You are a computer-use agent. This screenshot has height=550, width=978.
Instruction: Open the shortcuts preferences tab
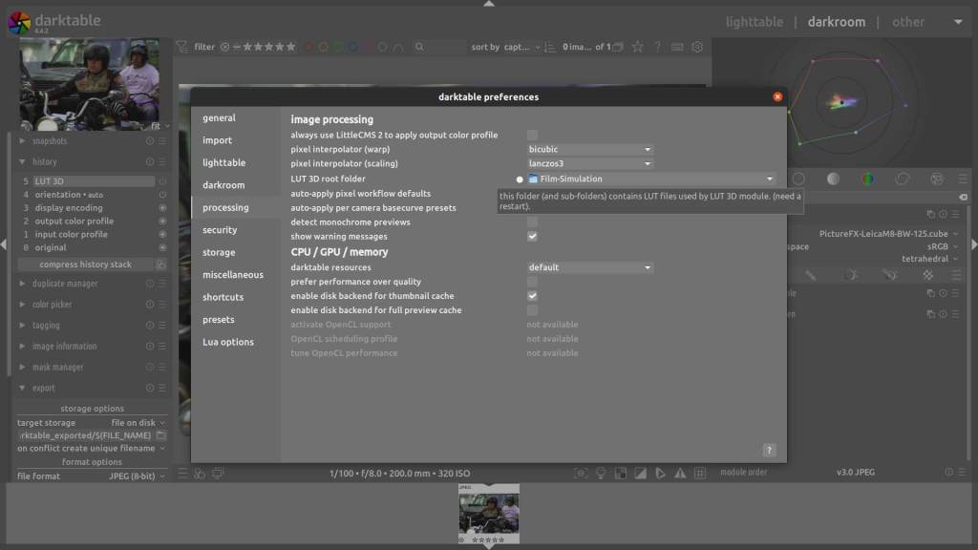[223, 298]
